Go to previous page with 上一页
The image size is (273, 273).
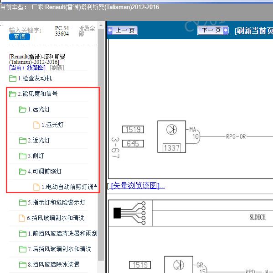123,30
